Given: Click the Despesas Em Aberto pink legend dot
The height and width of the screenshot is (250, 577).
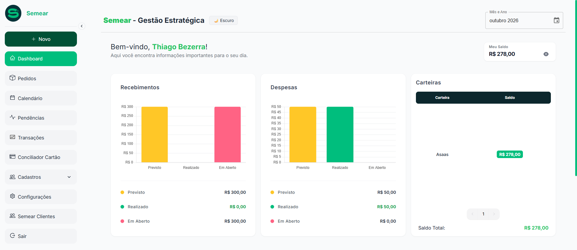Looking at the screenshot, I should tap(272, 221).
